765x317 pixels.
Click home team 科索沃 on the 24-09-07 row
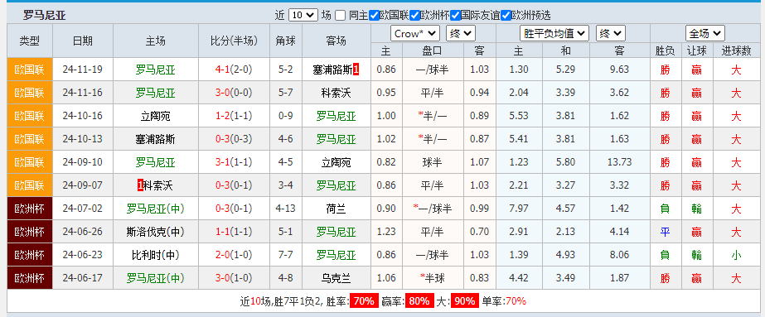[x=158, y=185]
